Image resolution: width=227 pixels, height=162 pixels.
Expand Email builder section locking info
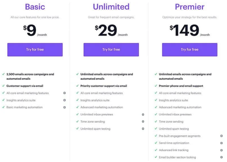click(221, 157)
